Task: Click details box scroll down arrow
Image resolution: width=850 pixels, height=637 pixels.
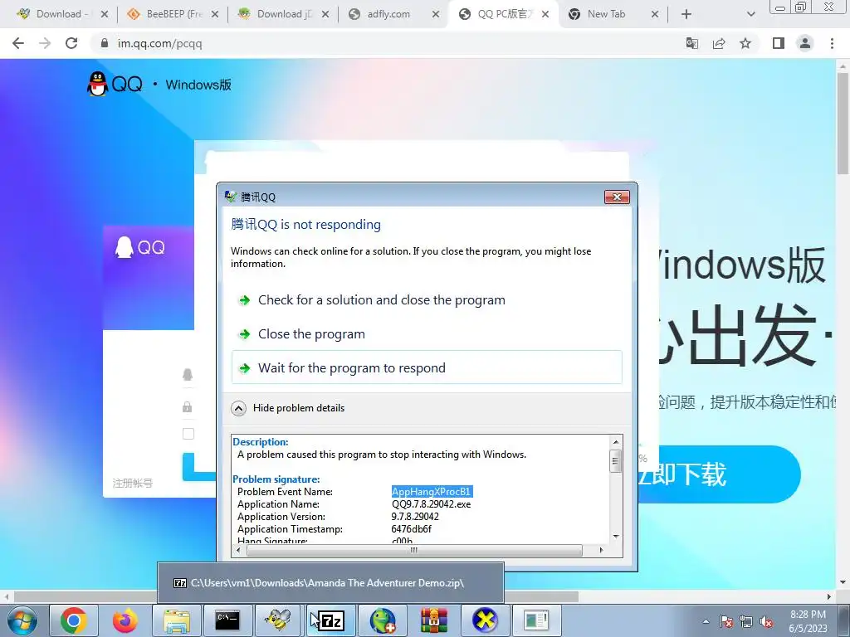Action: click(616, 537)
